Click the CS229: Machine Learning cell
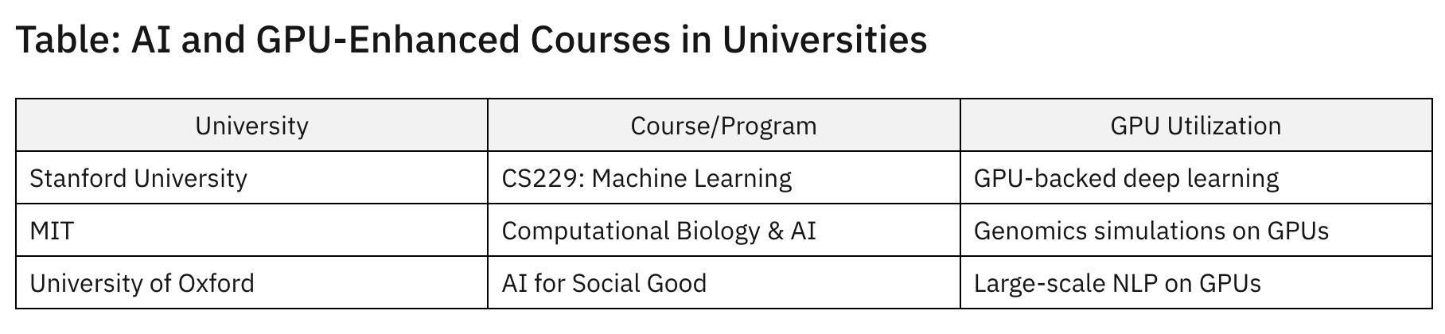The width and height of the screenshot is (1445, 334). [x=646, y=178]
